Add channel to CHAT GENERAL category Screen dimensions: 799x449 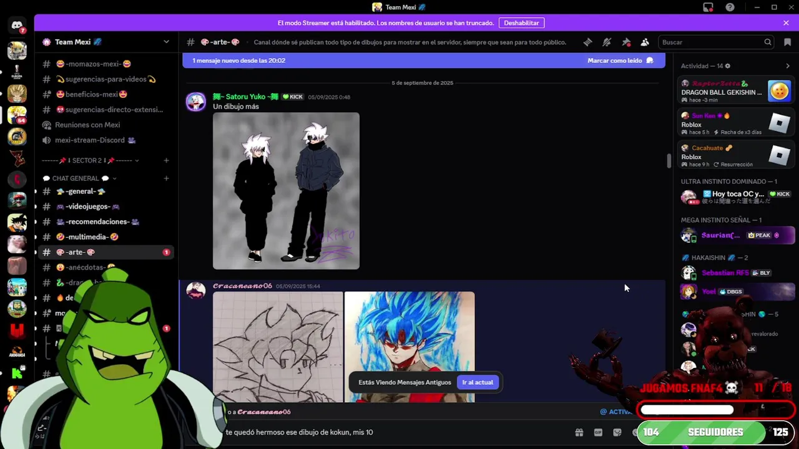[x=166, y=178]
